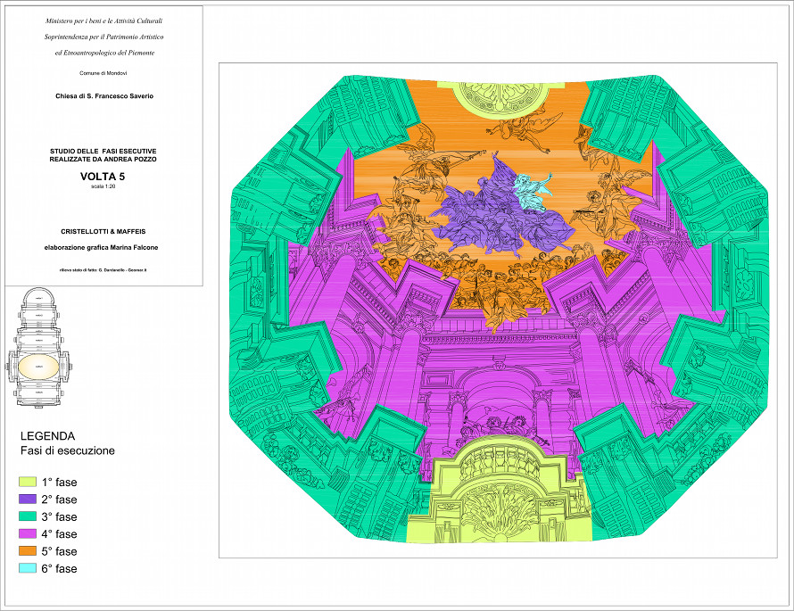Click the "LEGENDA" heading

coord(47,436)
